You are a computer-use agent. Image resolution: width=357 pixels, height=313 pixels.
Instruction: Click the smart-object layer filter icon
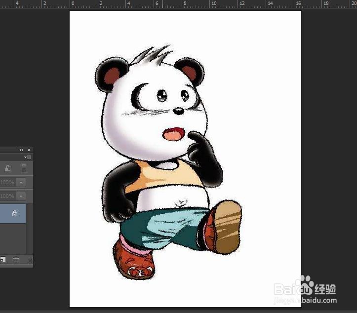click(x=8, y=168)
